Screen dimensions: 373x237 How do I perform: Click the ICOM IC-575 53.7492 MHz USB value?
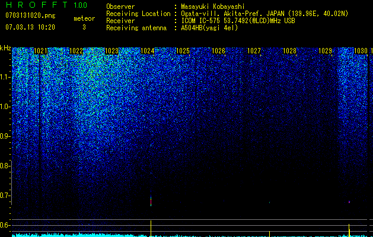[x=238, y=21]
